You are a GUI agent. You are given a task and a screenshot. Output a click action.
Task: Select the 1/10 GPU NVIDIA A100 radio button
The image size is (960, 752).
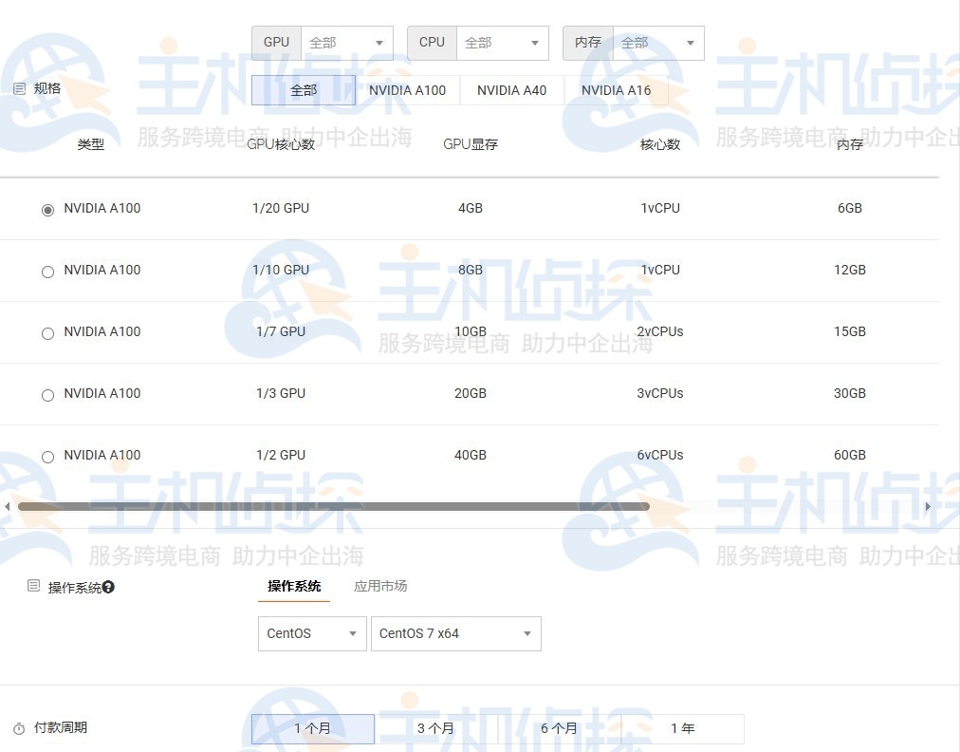(x=47, y=272)
